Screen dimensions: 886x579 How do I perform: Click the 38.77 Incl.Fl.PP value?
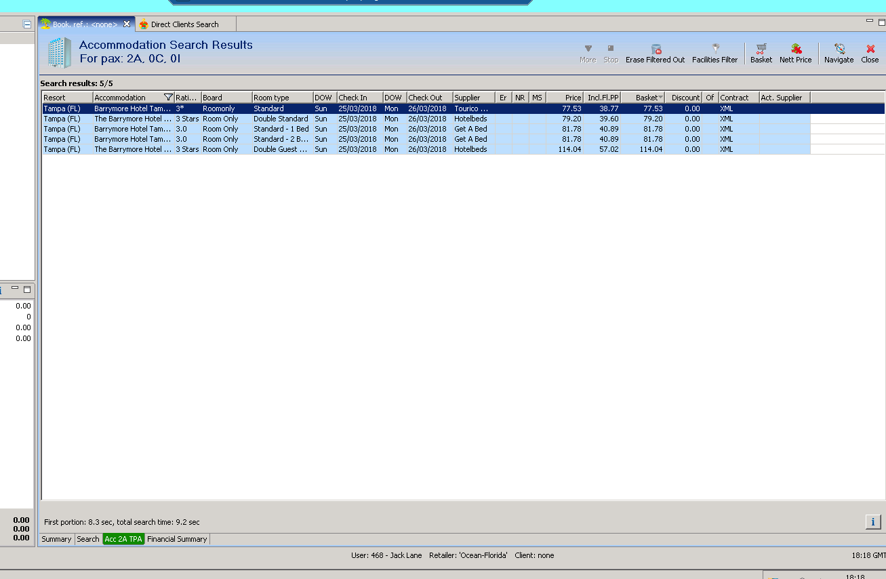pyautogui.click(x=609, y=108)
